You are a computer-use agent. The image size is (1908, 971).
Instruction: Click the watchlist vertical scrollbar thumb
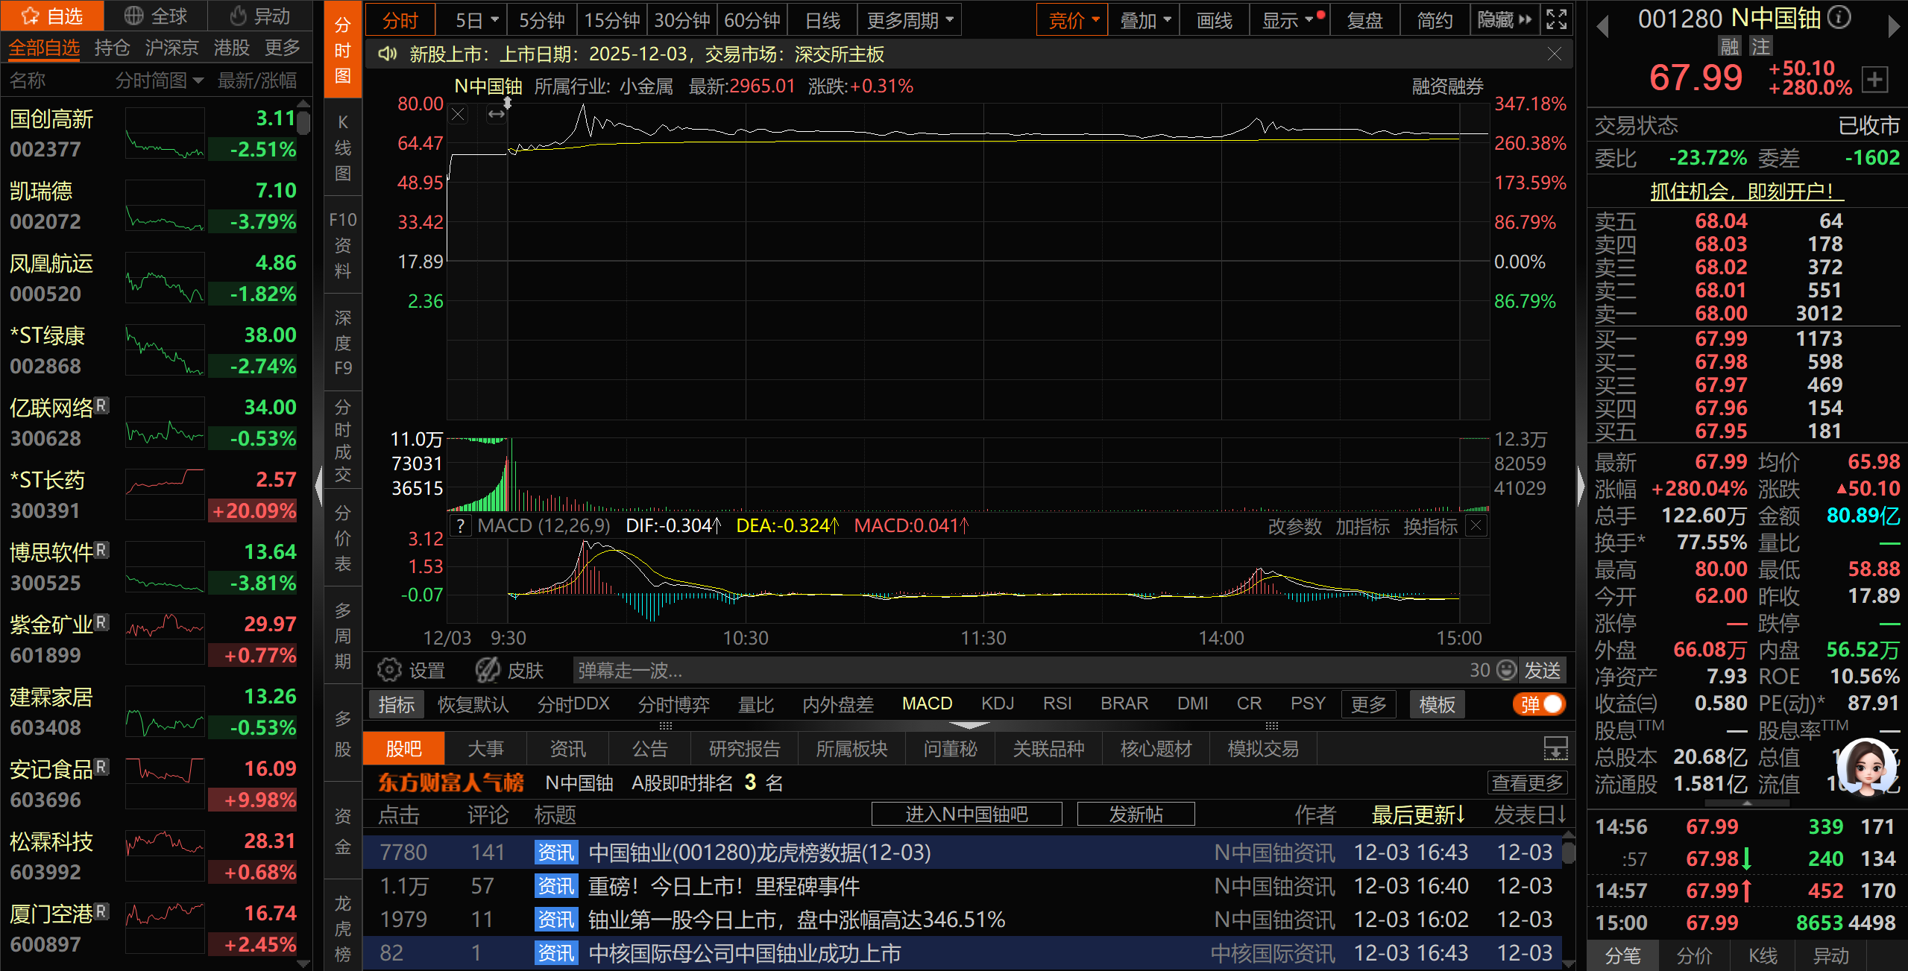[x=303, y=122]
